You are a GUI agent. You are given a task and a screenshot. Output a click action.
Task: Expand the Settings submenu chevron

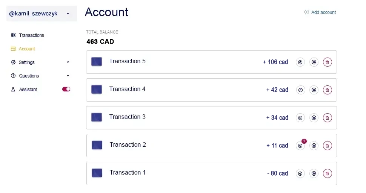click(68, 62)
